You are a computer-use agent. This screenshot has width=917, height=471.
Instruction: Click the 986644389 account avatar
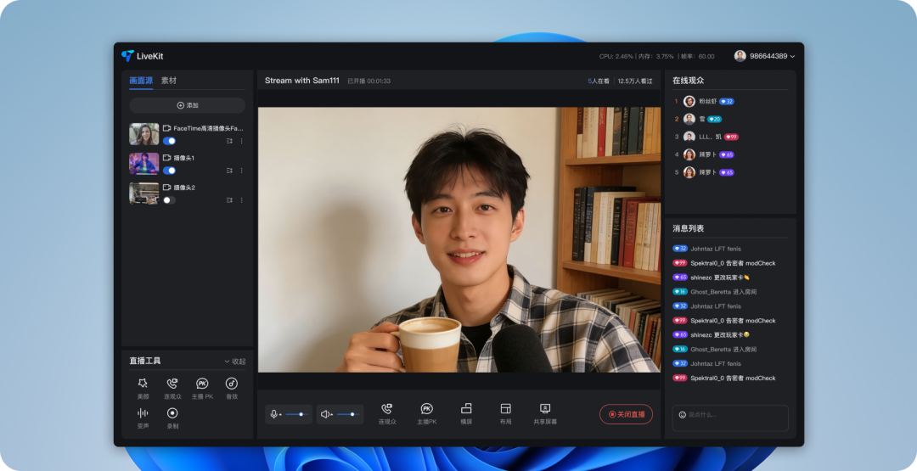pos(740,56)
